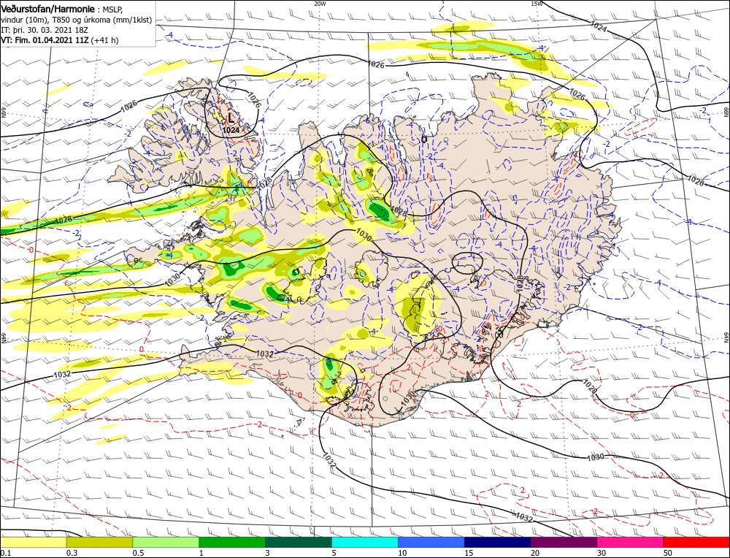Image resolution: width=730 pixels, height=558 pixels.
Task: Click the yellow 0.1–0.3 precipitation legend swatch
Action: point(34,542)
